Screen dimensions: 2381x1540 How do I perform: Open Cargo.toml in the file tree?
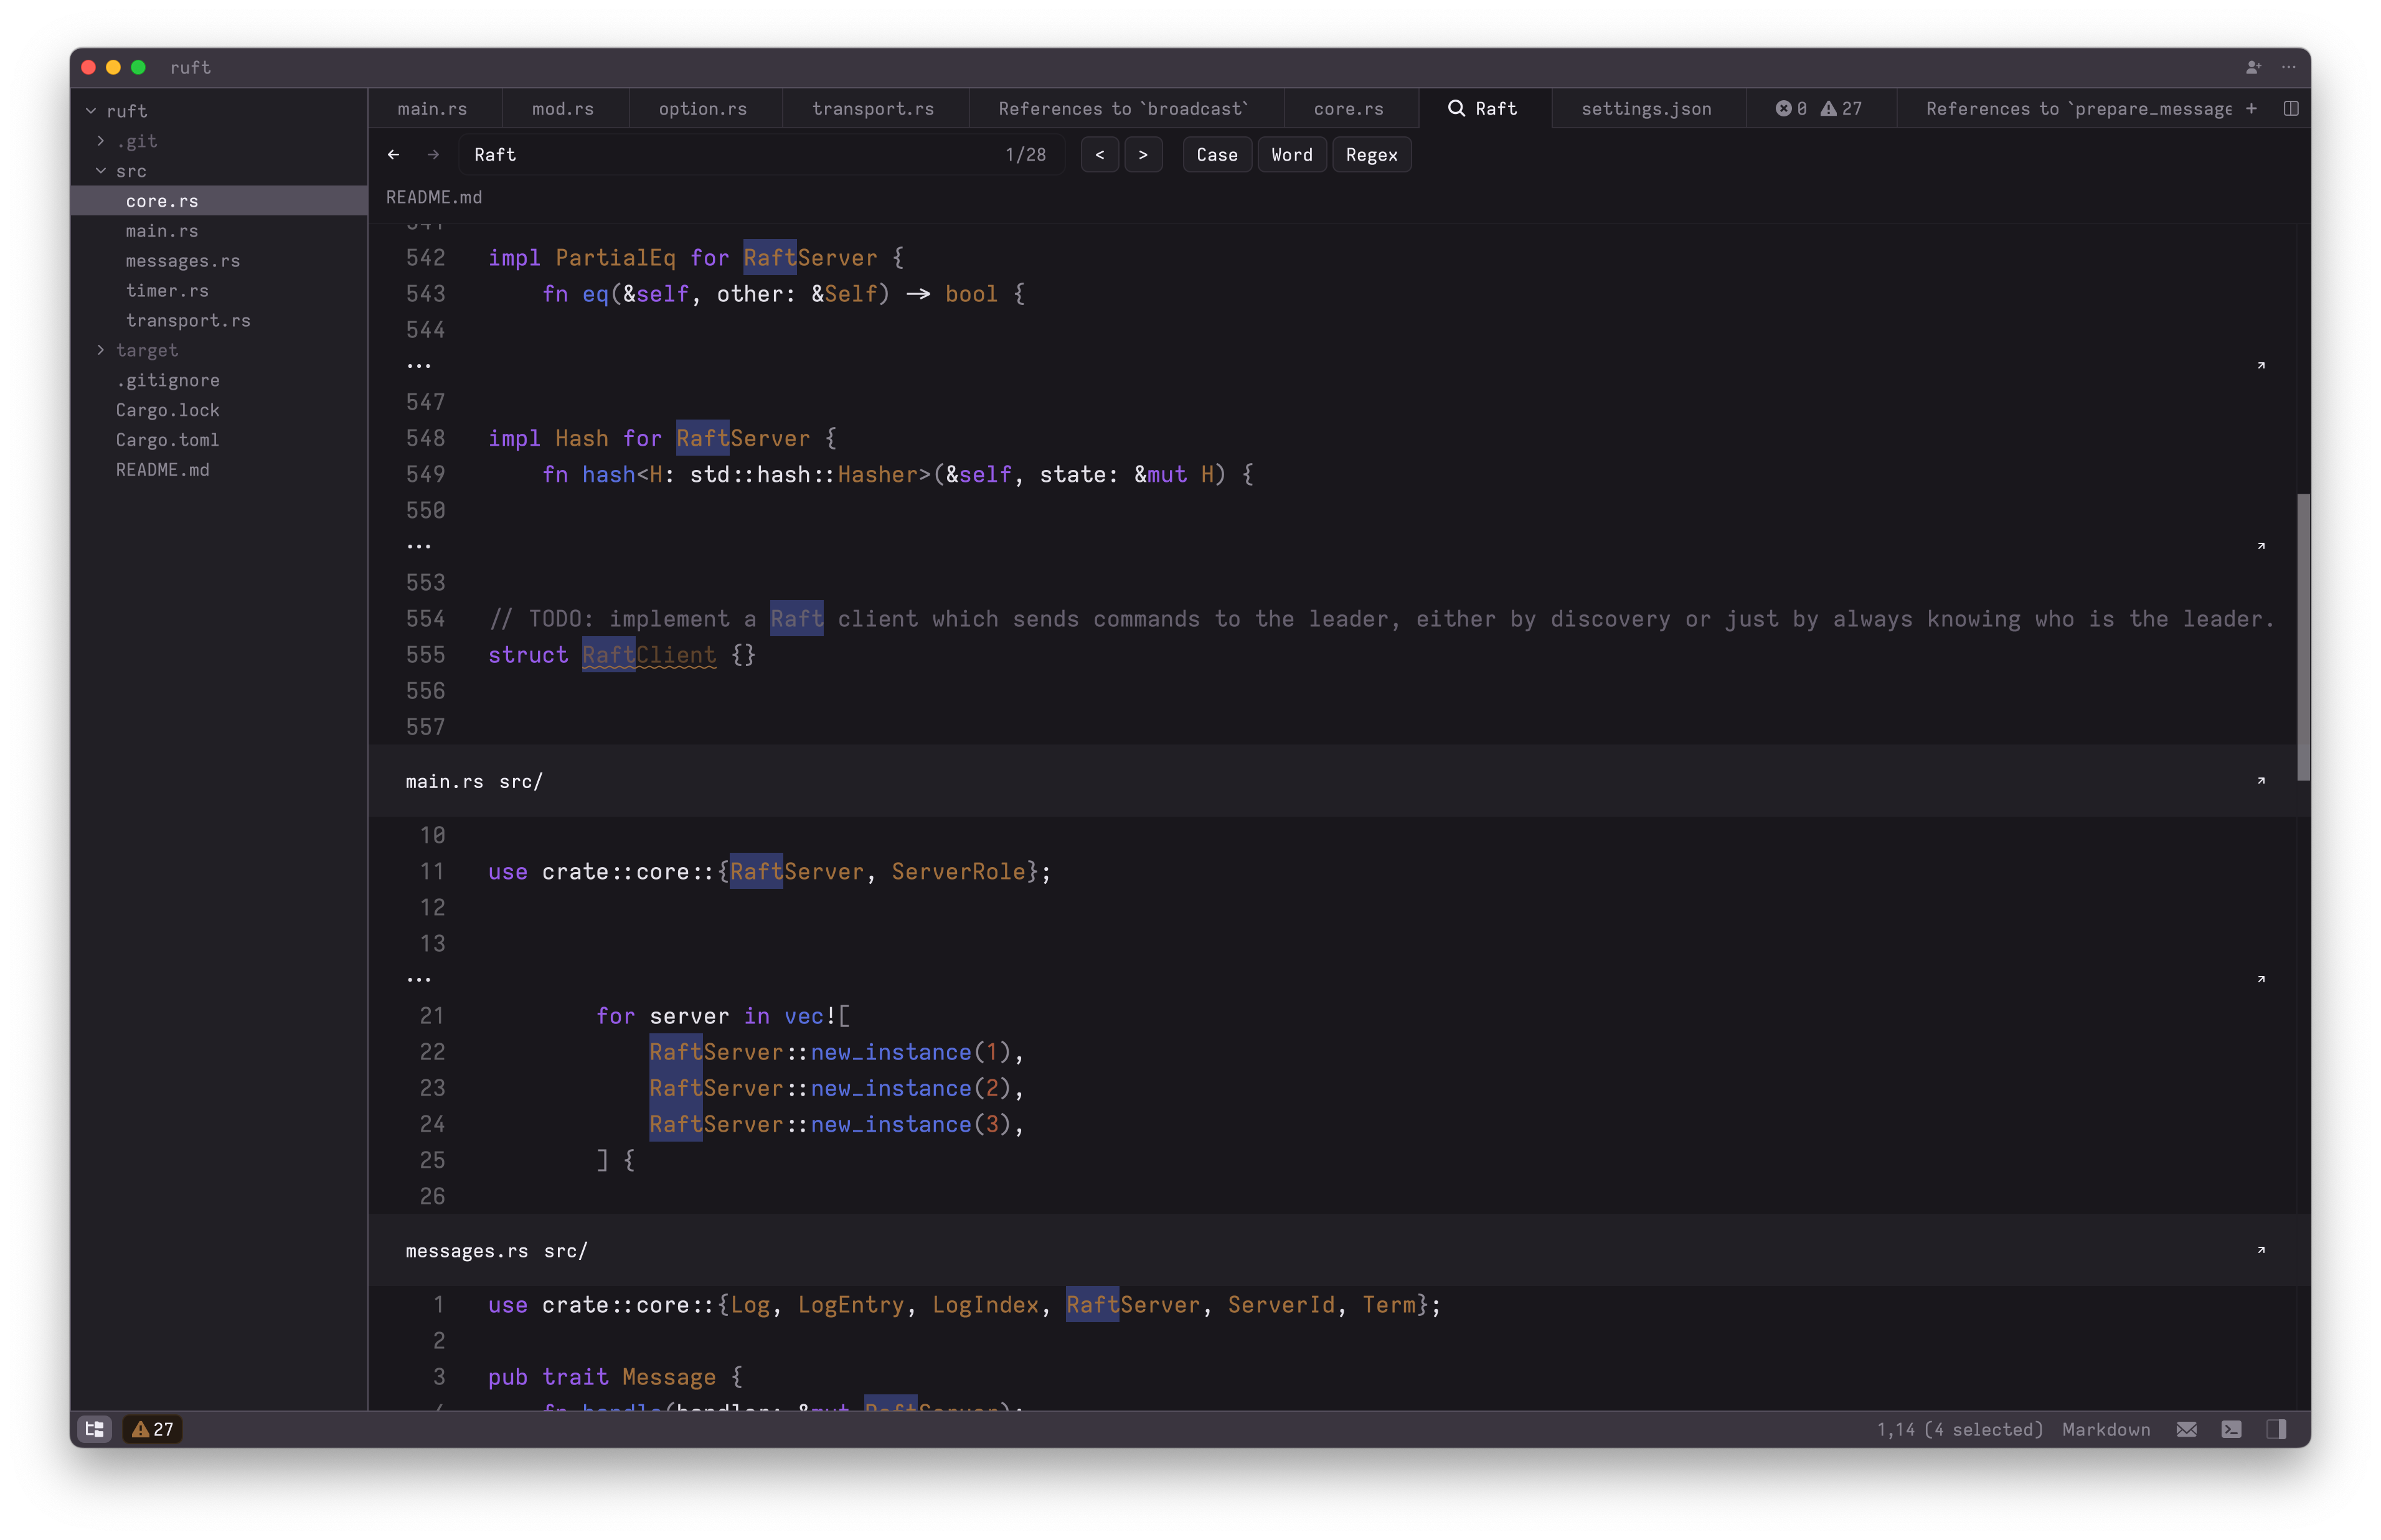(219, 440)
